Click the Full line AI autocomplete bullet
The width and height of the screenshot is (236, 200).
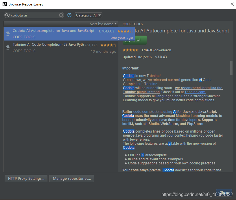(x=147, y=155)
